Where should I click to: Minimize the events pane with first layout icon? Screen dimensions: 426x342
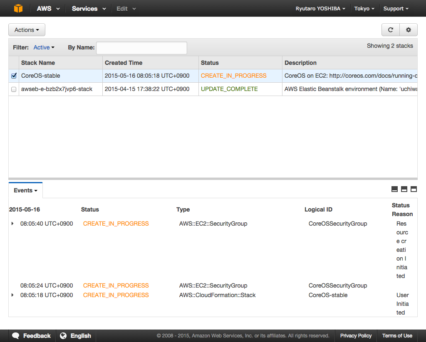click(394, 189)
